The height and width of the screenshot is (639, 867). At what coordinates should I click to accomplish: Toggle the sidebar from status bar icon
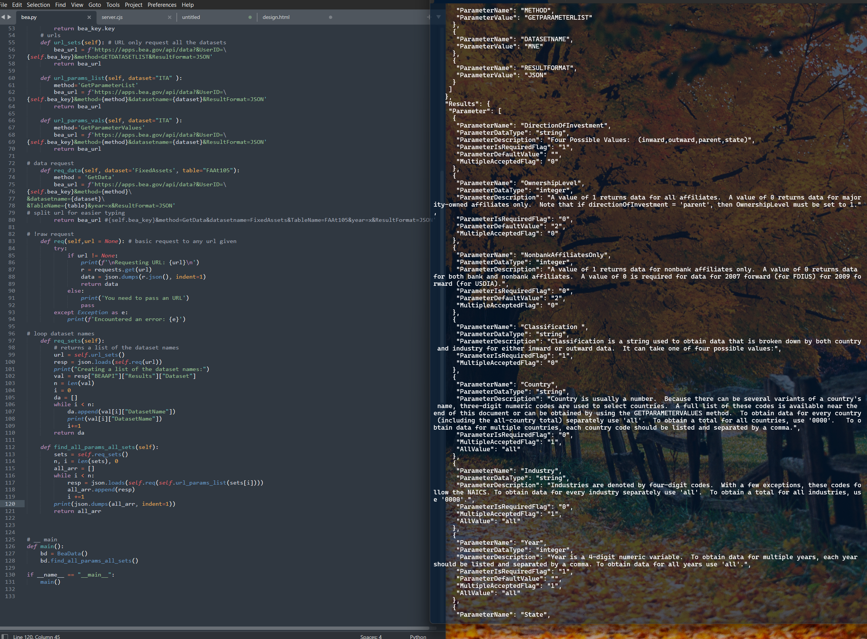tap(5, 636)
